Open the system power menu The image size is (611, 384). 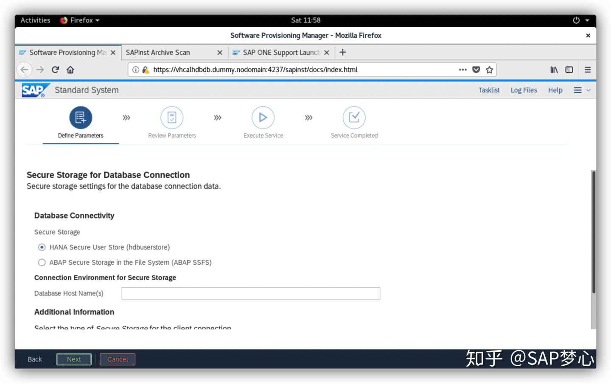click(x=576, y=20)
